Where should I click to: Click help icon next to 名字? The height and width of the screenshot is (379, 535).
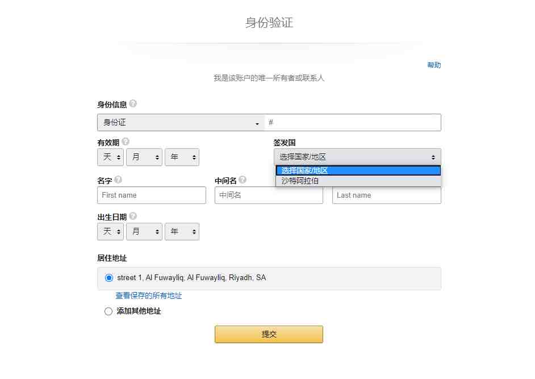[x=118, y=180]
